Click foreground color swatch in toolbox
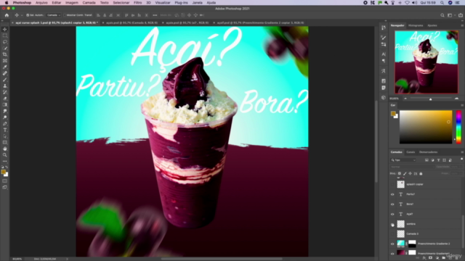Screen dimensions: 465x261 point(3,172)
